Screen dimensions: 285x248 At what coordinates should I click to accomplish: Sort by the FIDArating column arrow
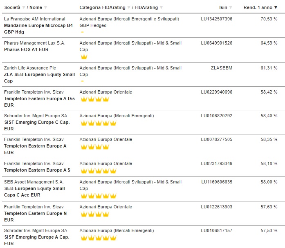coord(161,7)
